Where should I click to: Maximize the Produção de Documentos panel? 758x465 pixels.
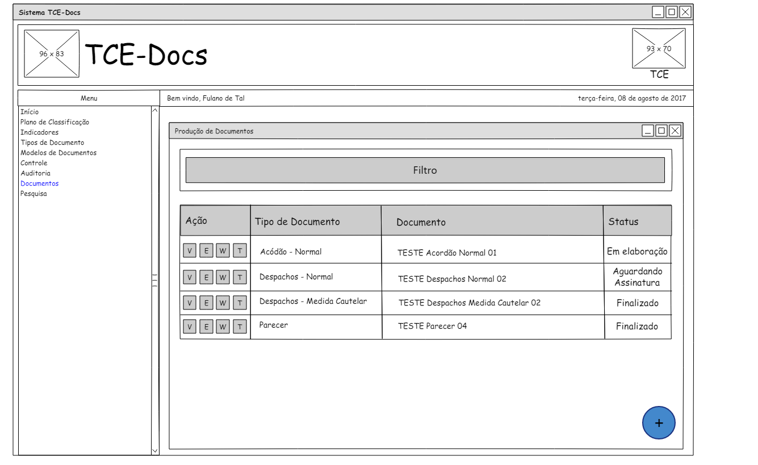[661, 131]
